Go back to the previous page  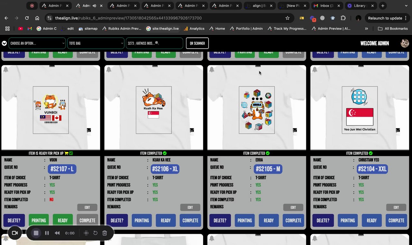[x=6, y=18]
